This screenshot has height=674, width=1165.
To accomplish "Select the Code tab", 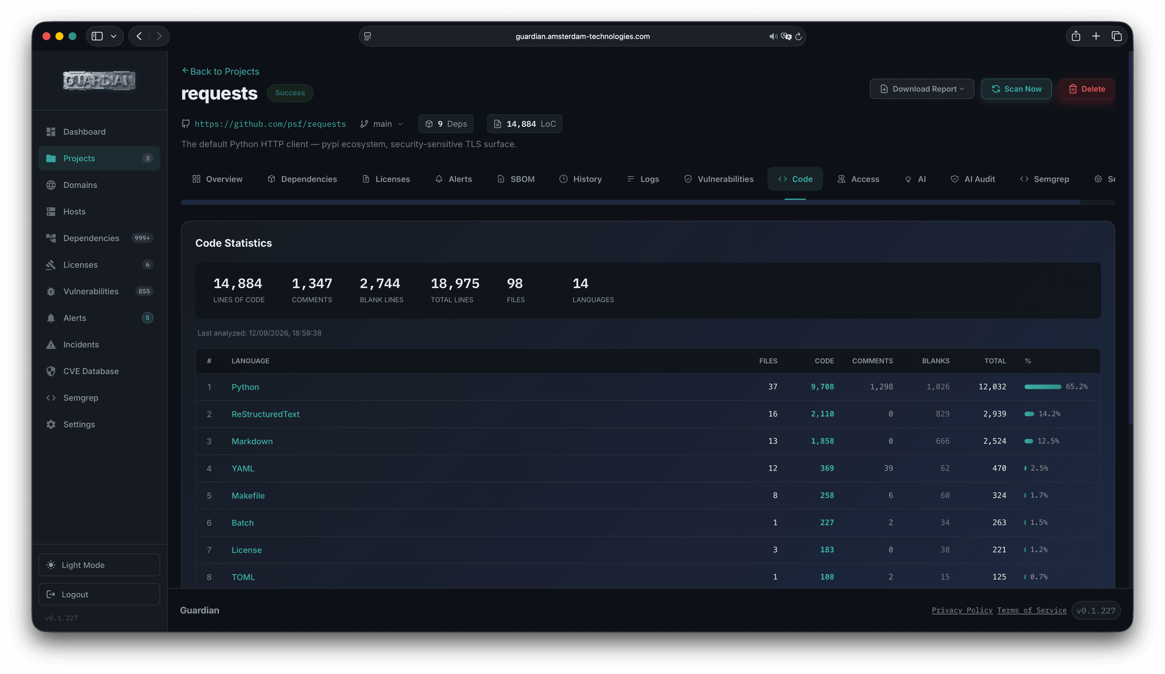I will tap(795, 179).
